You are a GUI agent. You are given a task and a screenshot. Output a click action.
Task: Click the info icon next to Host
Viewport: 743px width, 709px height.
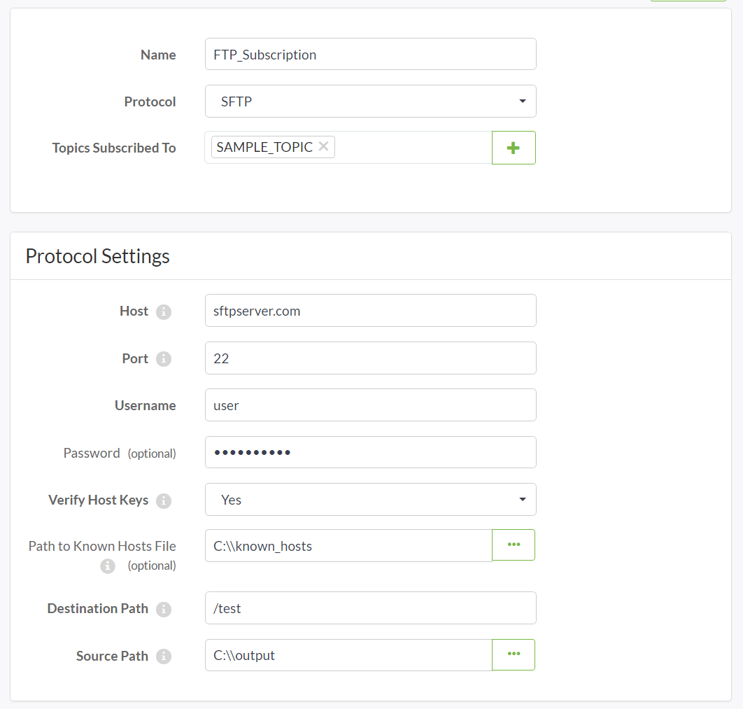(164, 312)
